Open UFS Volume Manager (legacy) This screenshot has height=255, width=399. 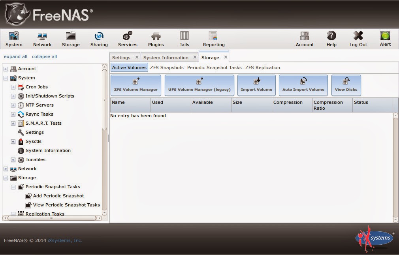click(x=199, y=85)
